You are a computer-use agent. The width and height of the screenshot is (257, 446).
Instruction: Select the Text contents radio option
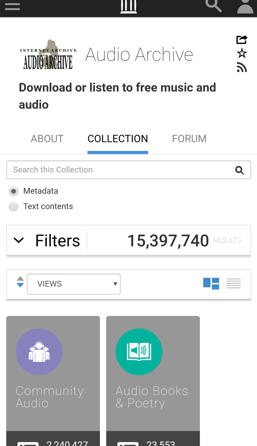(14, 207)
